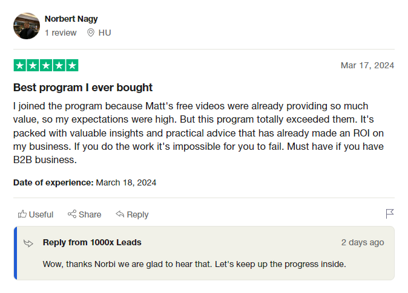The height and width of the screenshot is (293, 408).
Task: Click the location pin icon next to HU
Action: (91, 33)
